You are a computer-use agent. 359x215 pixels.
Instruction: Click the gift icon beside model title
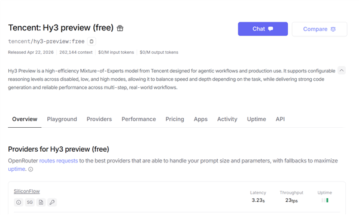pos(120,28)
